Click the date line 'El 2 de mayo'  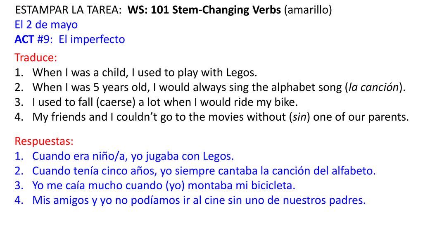46,24
